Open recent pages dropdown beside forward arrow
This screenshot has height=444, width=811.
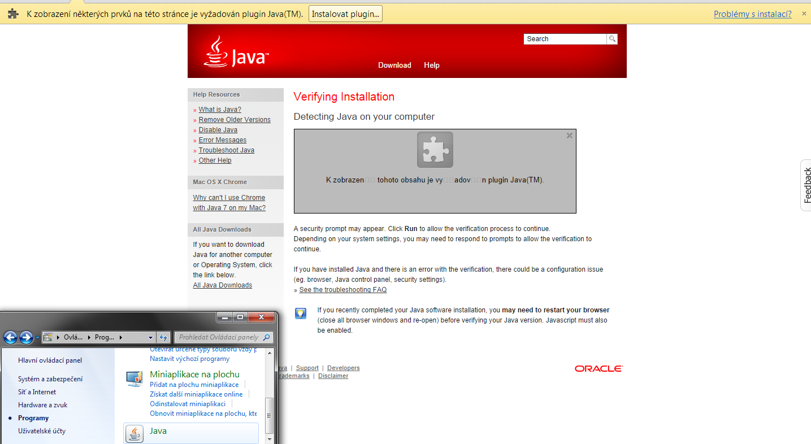(x=37, y=338)
